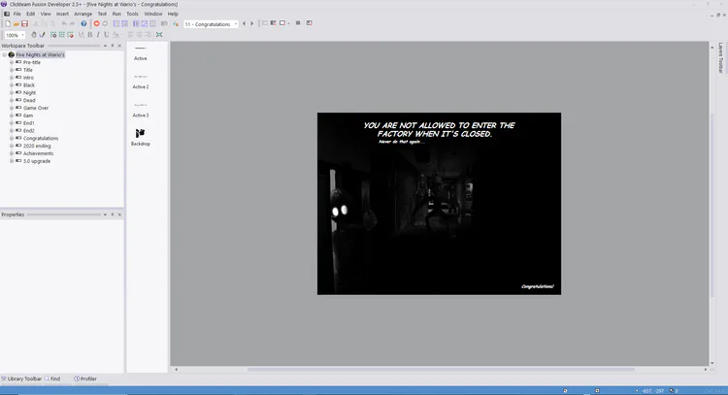Run the application with the red circle icon

[x=96, y=23]
